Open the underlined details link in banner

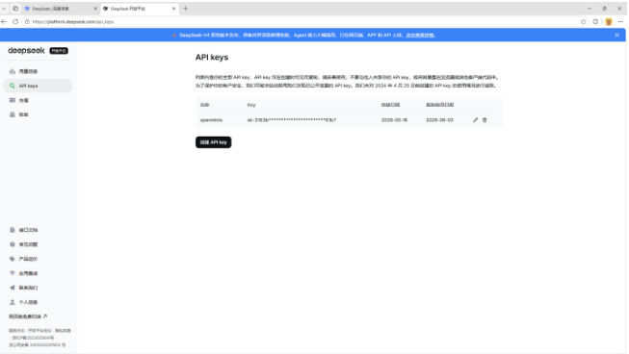point(420,36)
